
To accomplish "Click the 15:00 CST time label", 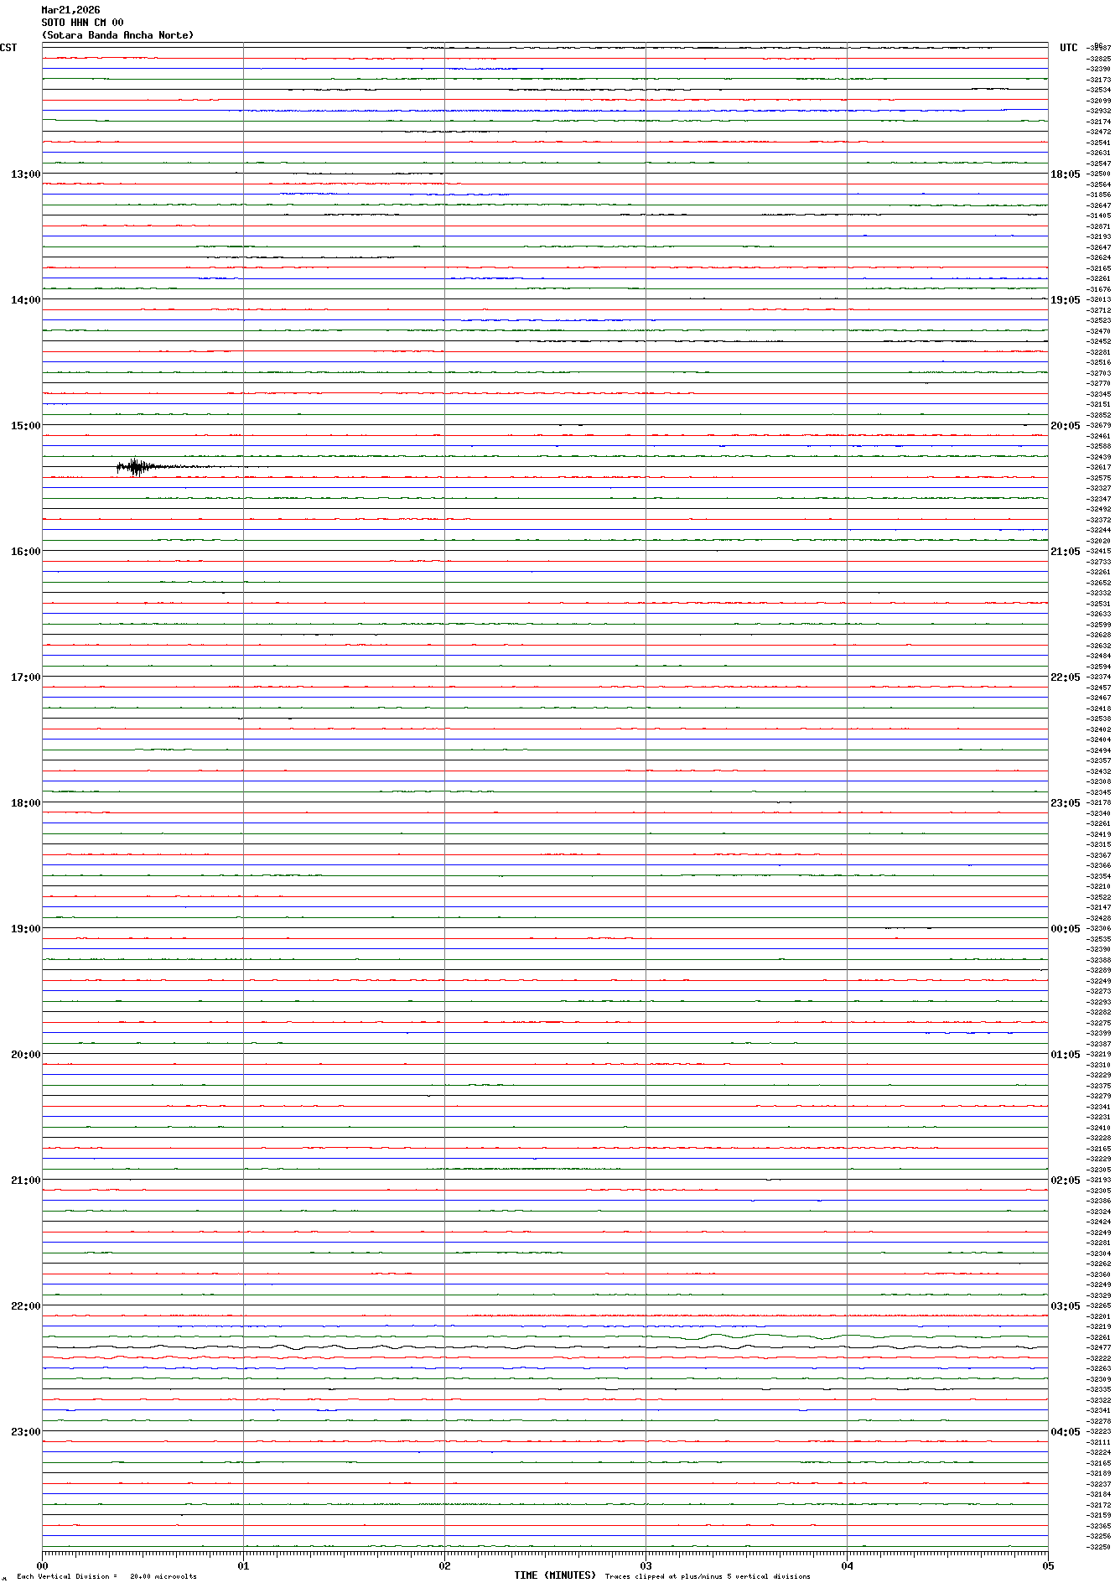I will click(25, 426).
